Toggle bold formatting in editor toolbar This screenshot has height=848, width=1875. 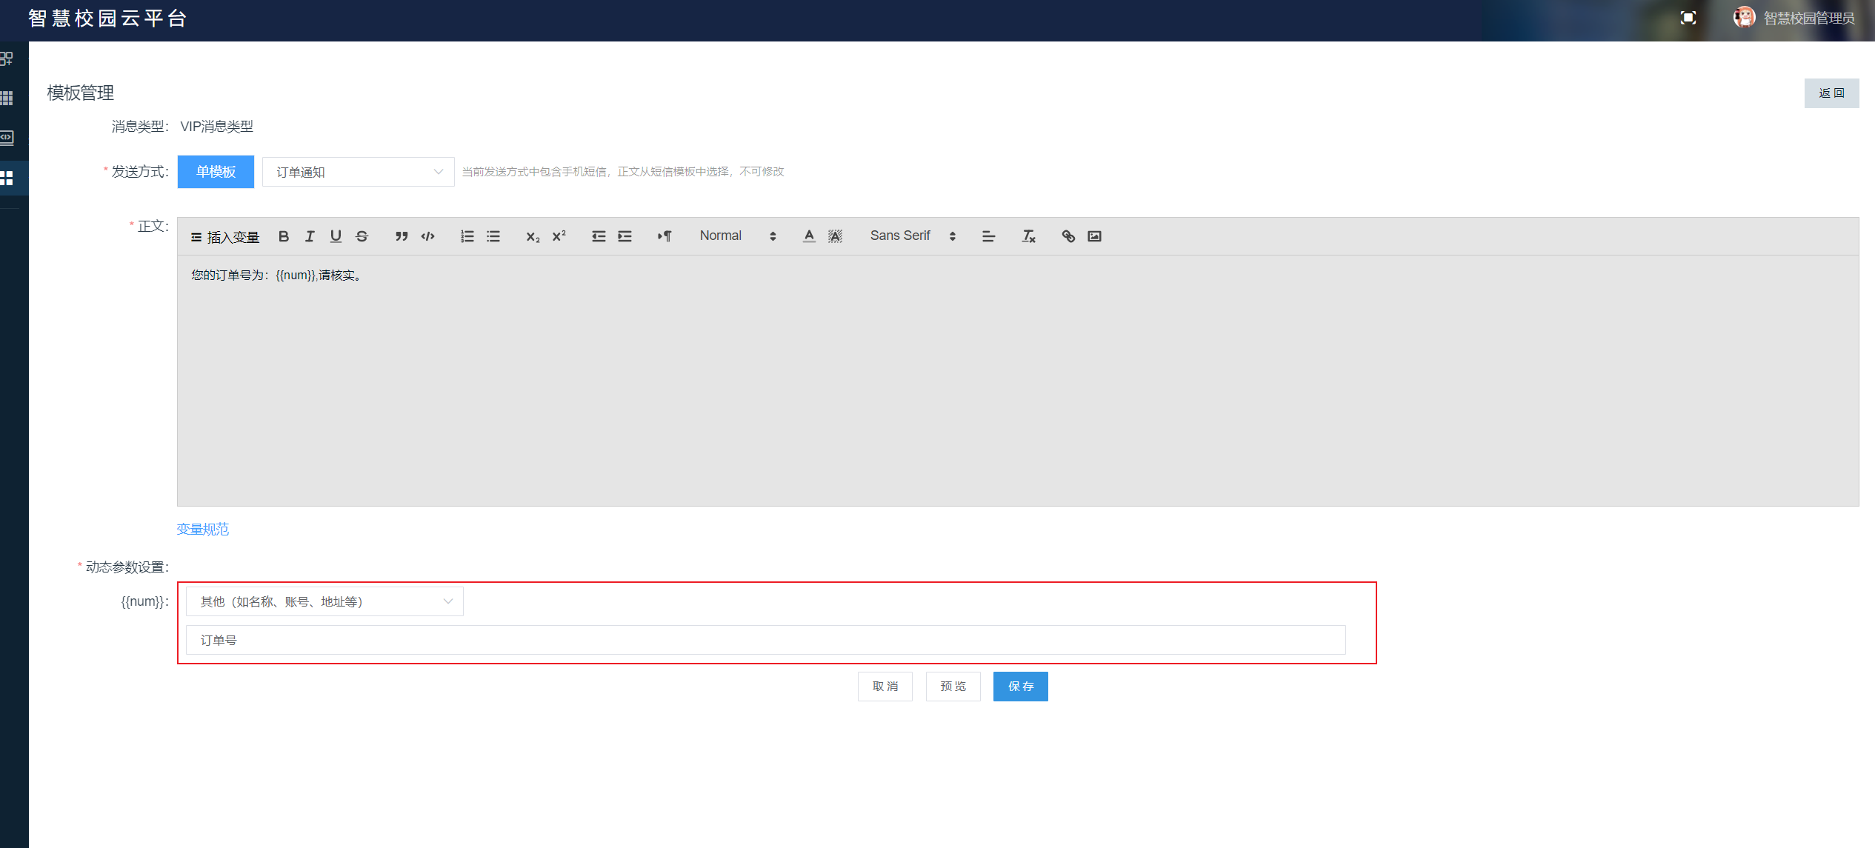(x=284, y=236)
